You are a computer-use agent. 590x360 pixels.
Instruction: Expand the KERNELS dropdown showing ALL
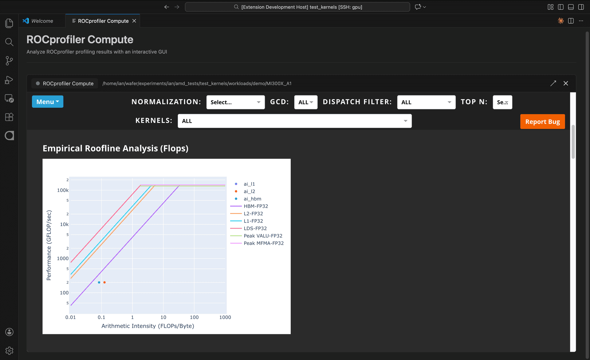click(294, 121)
